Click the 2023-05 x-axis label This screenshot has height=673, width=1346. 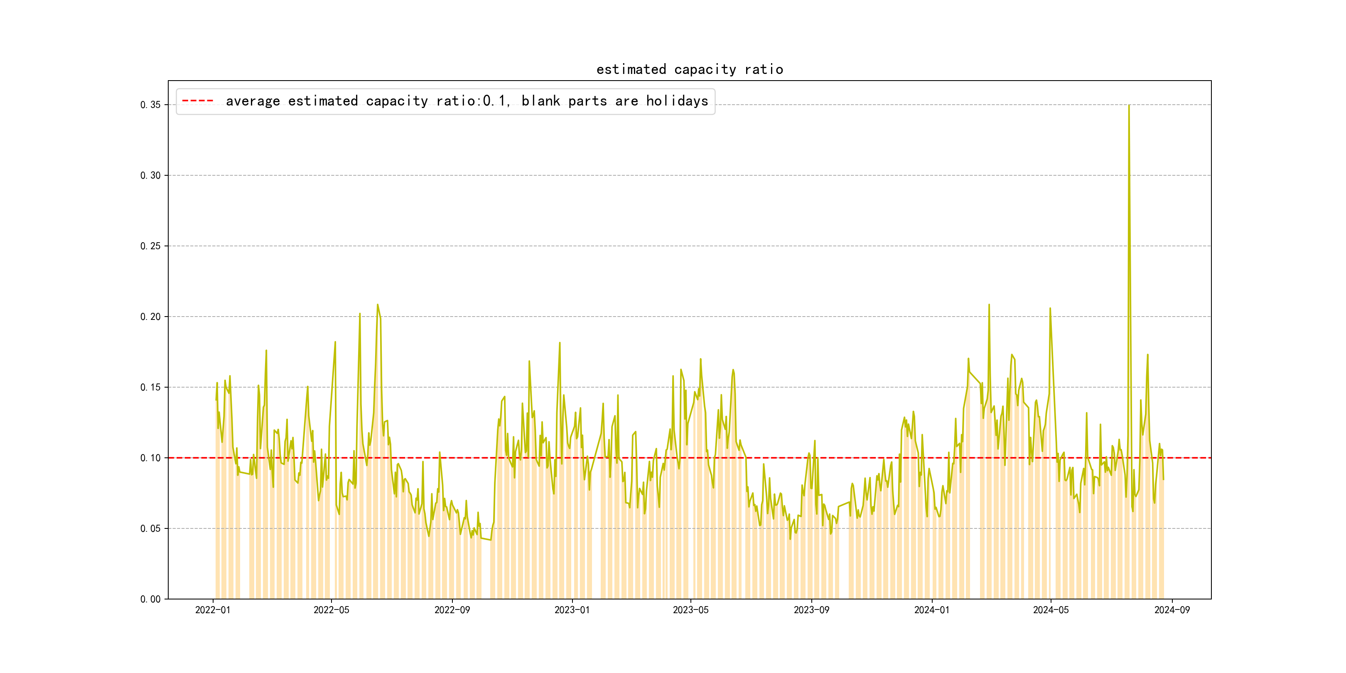(x=690, y=610)
